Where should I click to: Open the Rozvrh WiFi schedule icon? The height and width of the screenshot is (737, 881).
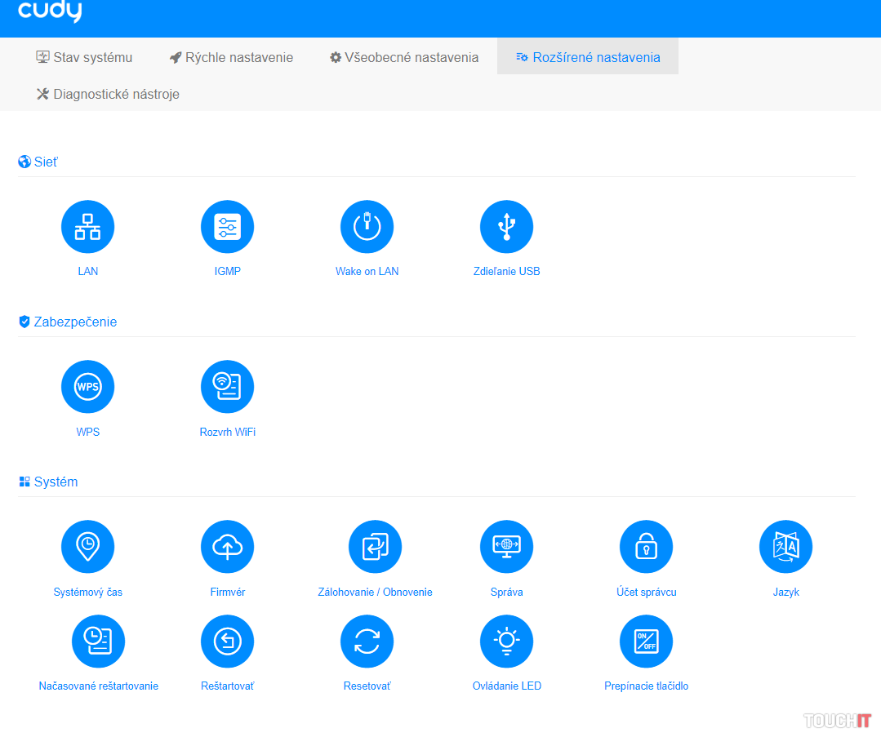pyautogui.click(x=227, y=387)
